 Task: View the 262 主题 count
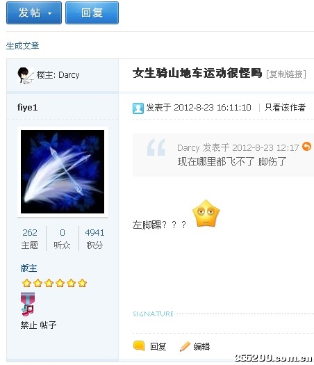30,238
